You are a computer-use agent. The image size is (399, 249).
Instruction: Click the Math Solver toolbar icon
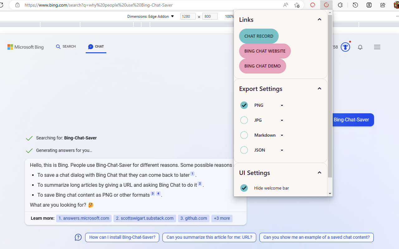pyautogui.click(x=369, y=5)
